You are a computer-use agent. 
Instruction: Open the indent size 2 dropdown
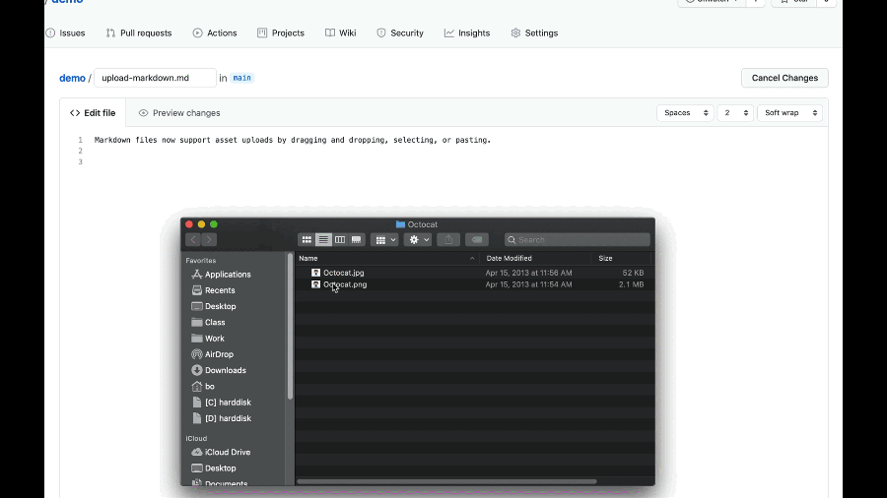click(x=735, y=113)
